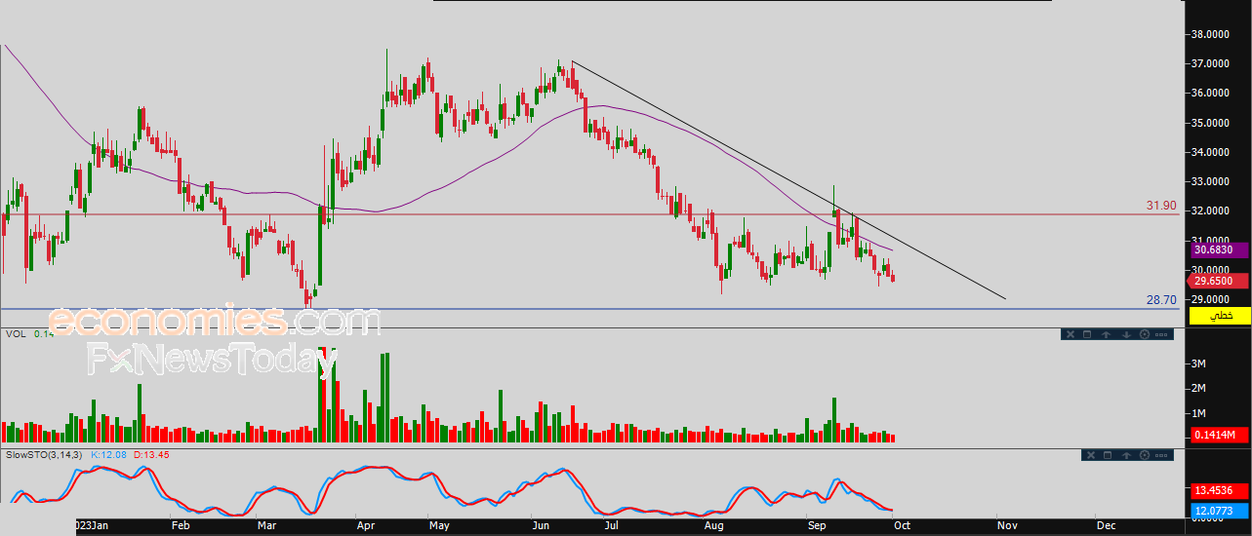The width and height of the screenshot is (1252, 536).
Task: Move the VOL panel up
Action: pos(1106,334)
